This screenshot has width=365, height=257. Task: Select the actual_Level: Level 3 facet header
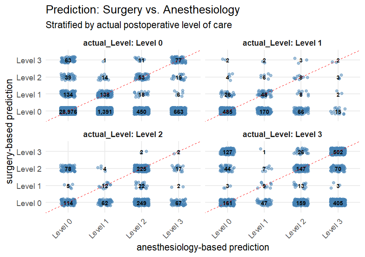click(x=283, y=134)
